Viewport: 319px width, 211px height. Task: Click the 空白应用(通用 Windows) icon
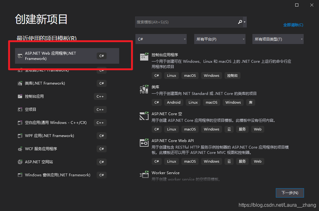click(x=20, y=123)
